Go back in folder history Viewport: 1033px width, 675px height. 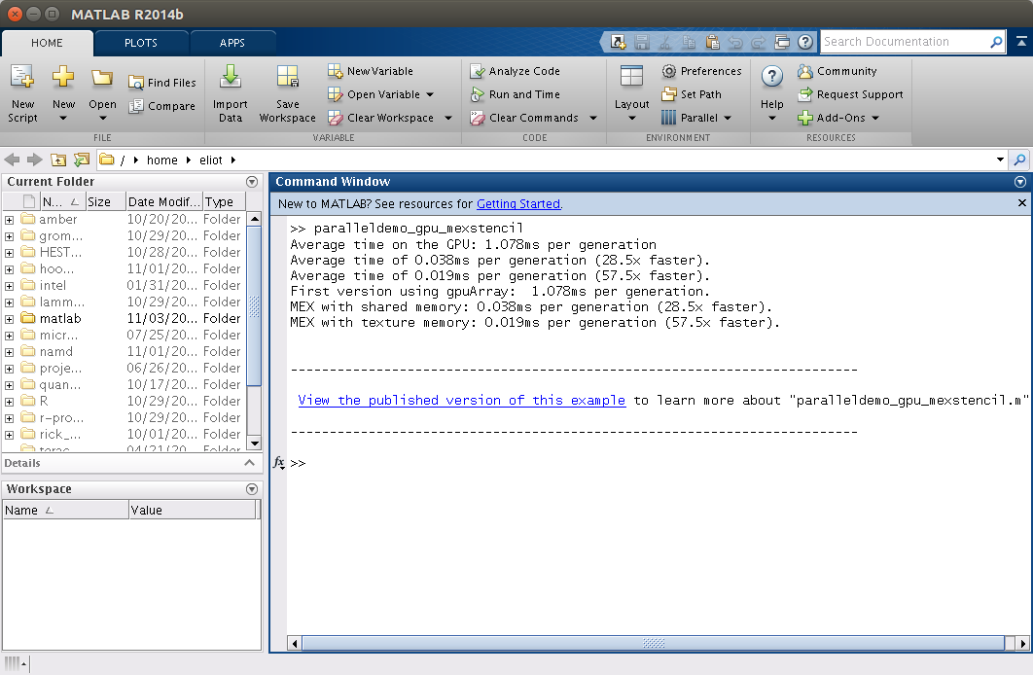pos(12,160)
